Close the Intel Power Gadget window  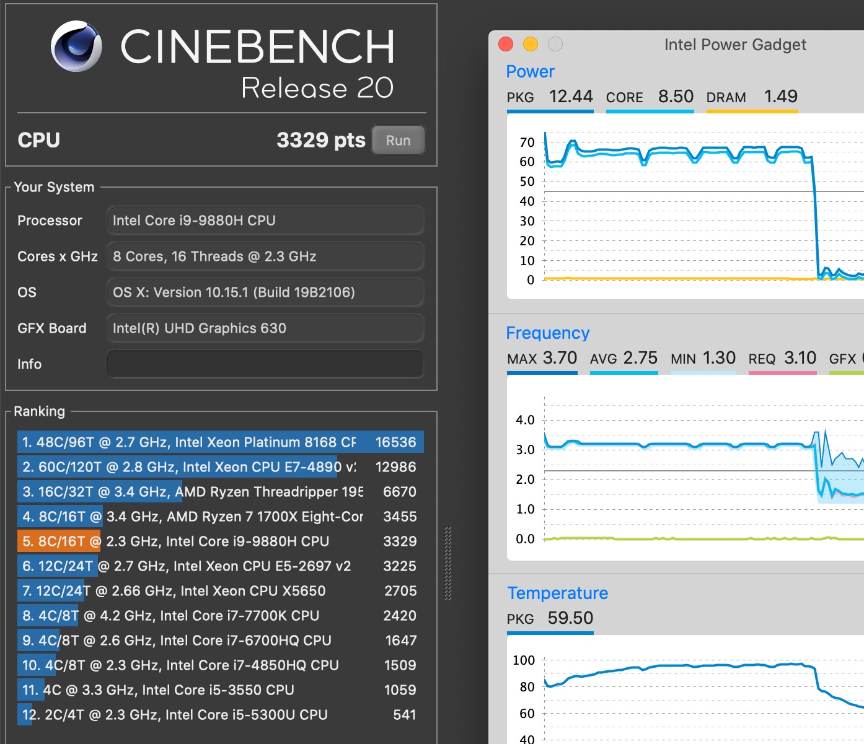(506, 44)
